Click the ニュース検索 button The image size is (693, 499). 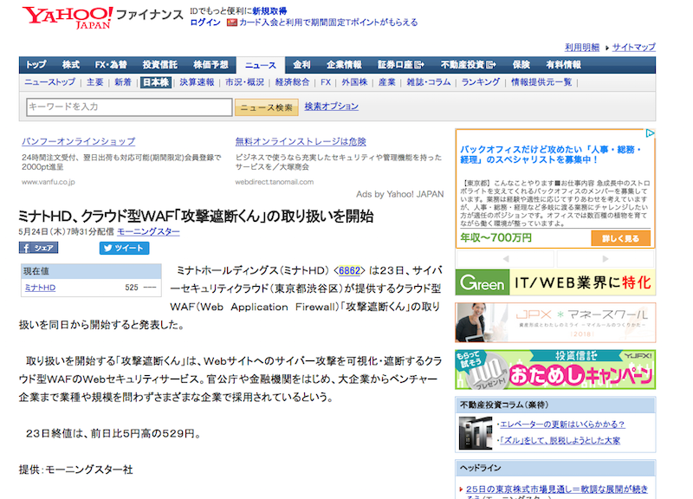click(267, 107)
